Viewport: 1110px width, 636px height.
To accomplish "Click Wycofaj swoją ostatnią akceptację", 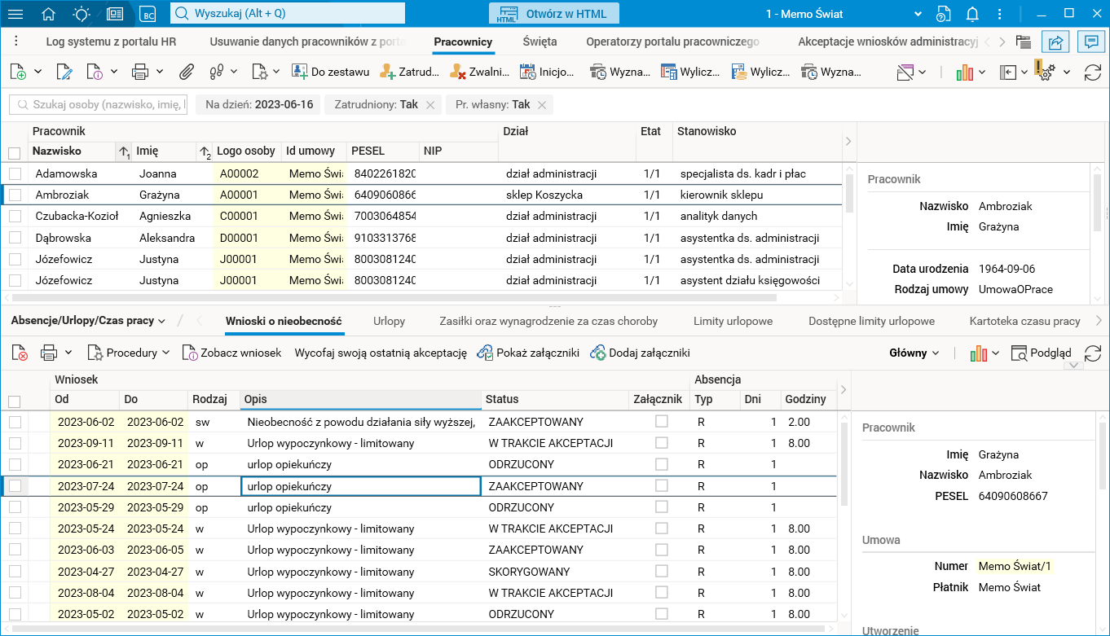I will 381,353.
